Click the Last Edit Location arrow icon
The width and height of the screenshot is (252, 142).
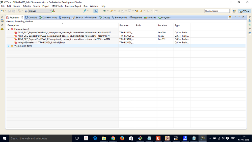pyautogui.click(x=136, y=11)
